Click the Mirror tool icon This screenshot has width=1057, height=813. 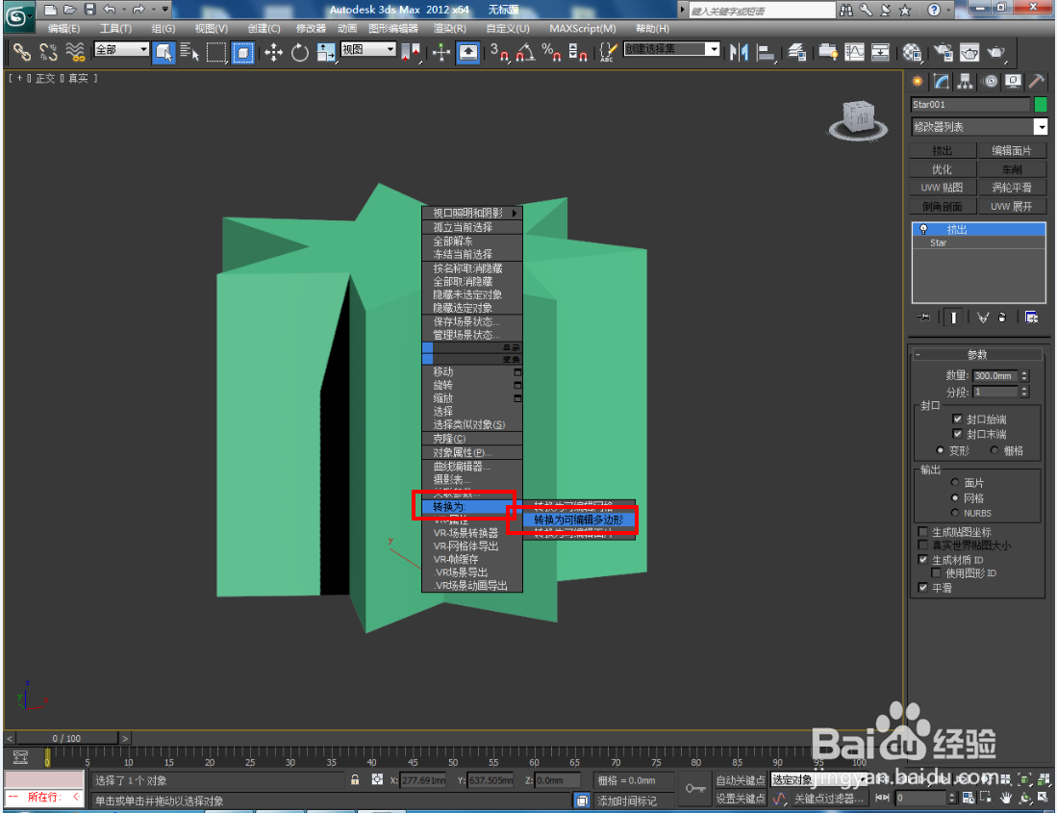(739, 52)
